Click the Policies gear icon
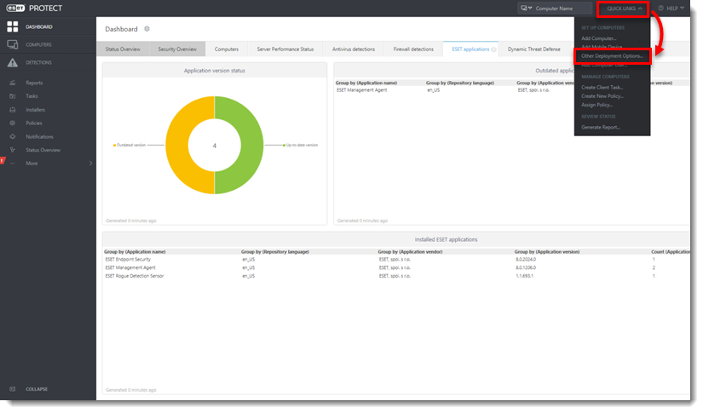The height and width of the screenshot is (413, 703). [x=13, y=123]
